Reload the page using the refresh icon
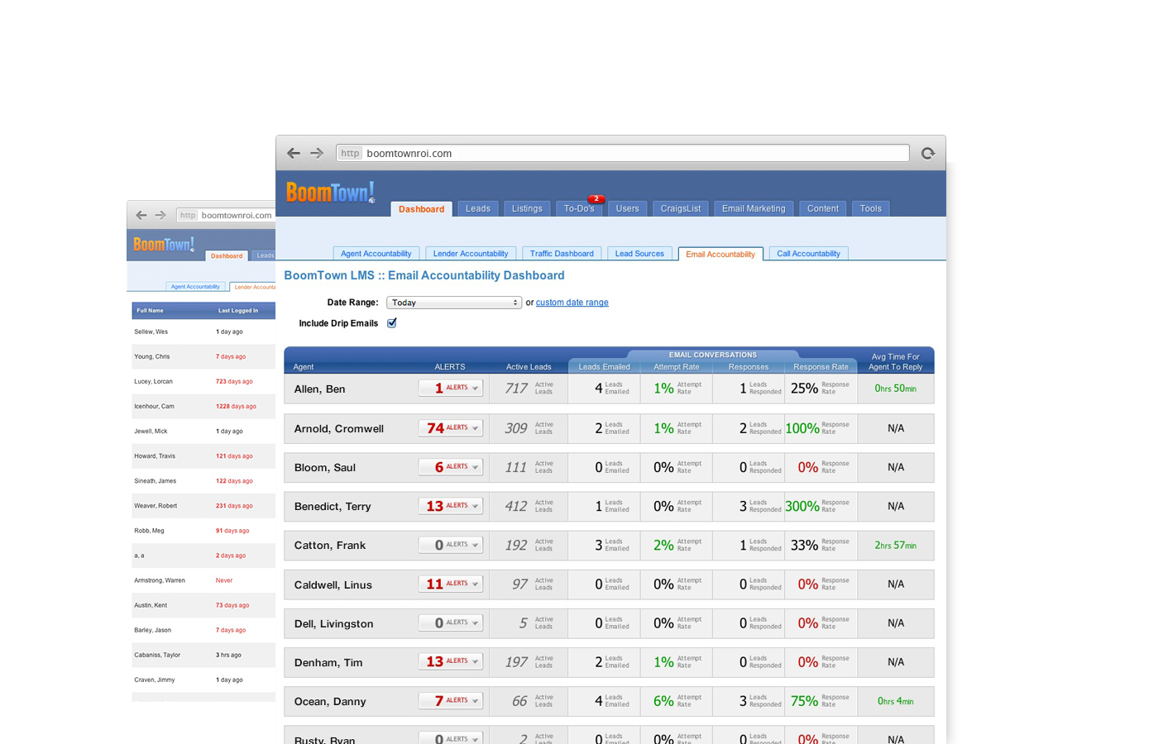1168x744 pixels. (x=927, y=153)
